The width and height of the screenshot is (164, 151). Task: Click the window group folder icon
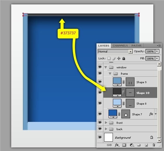[x=111, y=67]
